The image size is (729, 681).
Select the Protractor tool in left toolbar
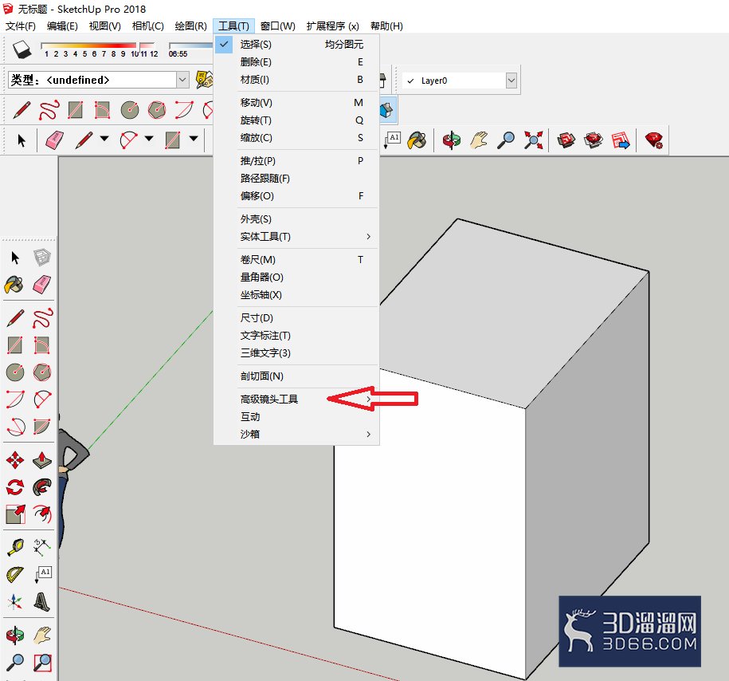click(x=15, y=575)
